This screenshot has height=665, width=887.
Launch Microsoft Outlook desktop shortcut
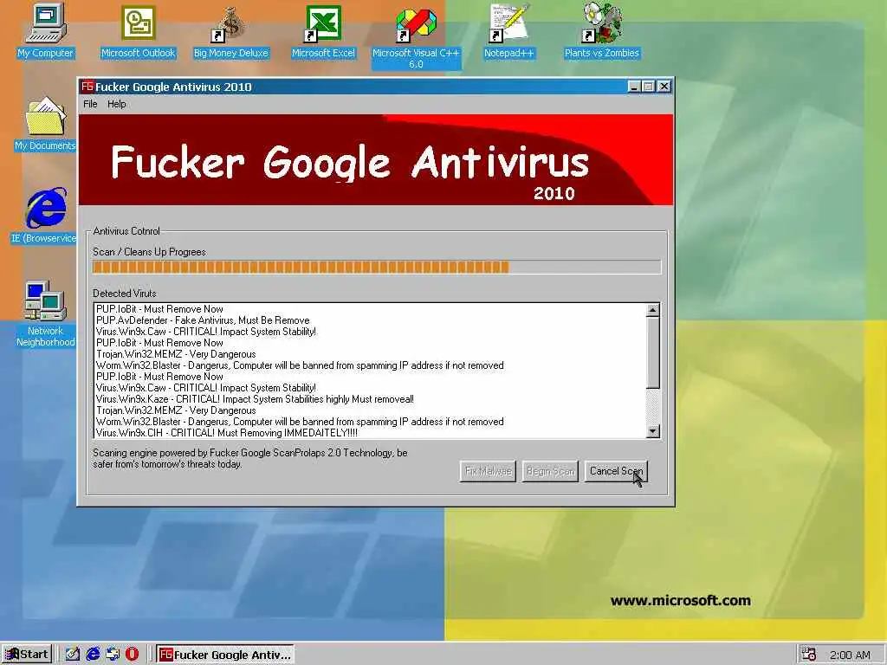(x=138, y=30)
